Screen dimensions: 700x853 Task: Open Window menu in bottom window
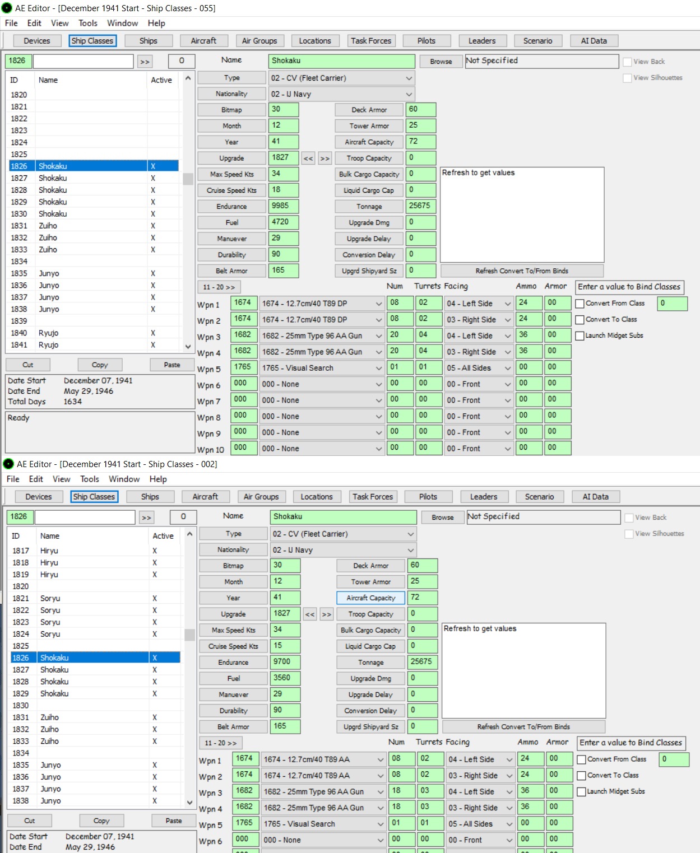tap(124, 479)
